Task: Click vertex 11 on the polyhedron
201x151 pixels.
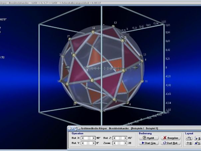Action: [x=142, y=81]
